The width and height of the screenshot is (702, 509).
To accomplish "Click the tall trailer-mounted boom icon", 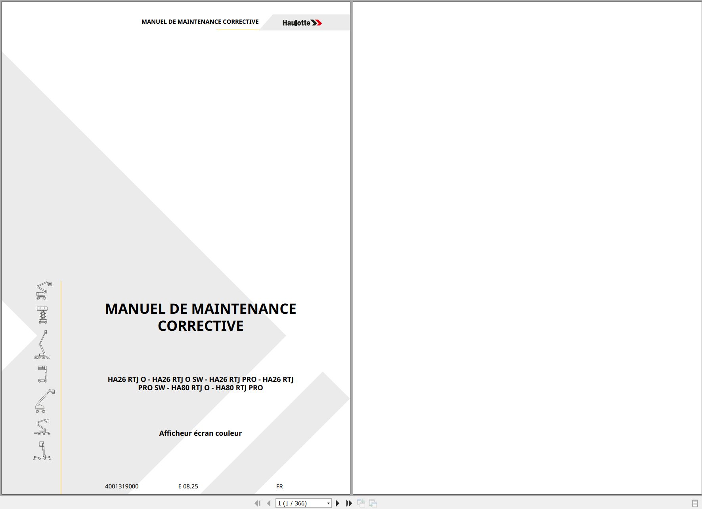I will pos(42,345).
